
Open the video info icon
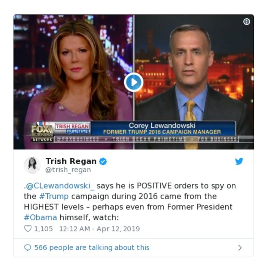point(246,22)
